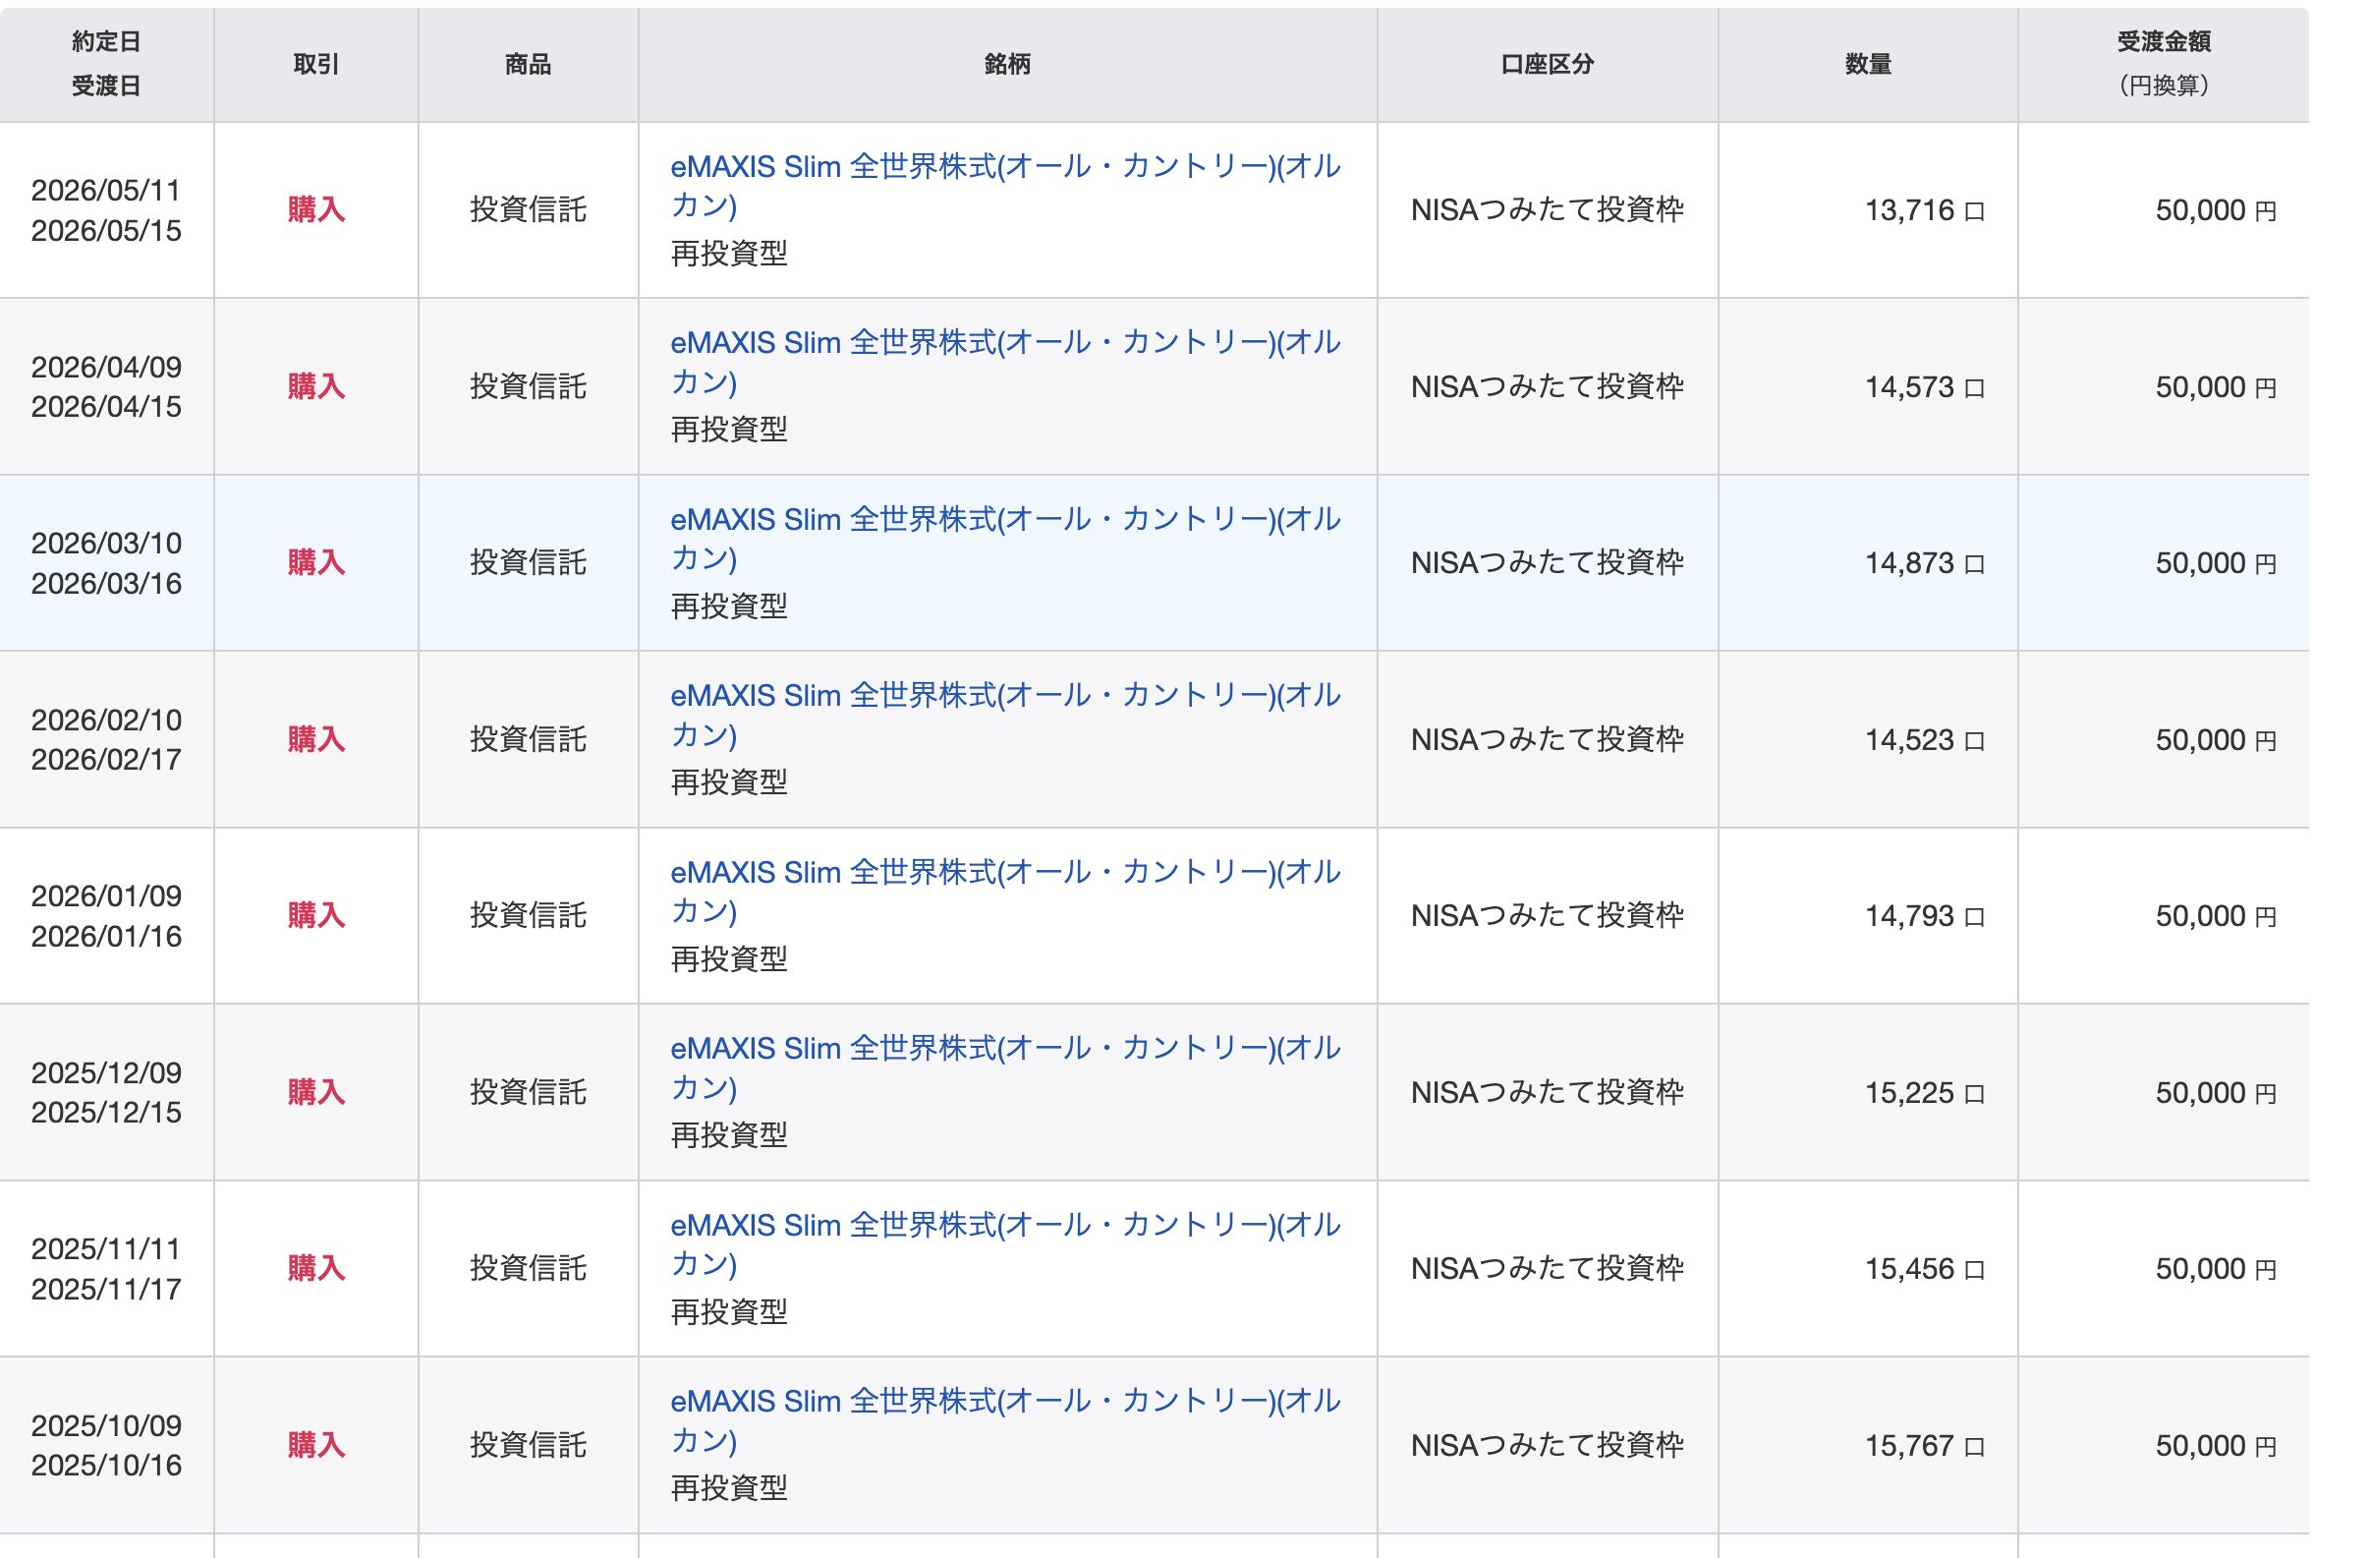This screenshot has height=1558, width=2371.
Task: Open eMAXIS Slim link in 2025/12/09 row
Action: 1005,1068
